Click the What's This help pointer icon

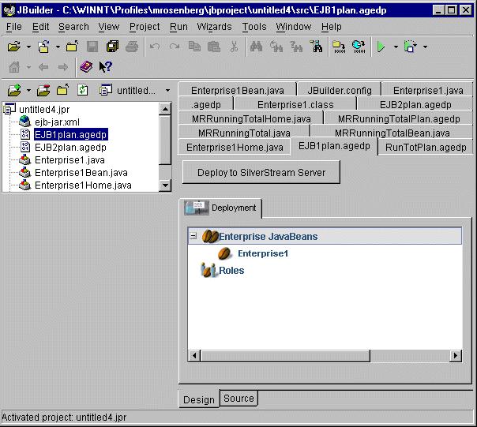[x=106, y=66]
